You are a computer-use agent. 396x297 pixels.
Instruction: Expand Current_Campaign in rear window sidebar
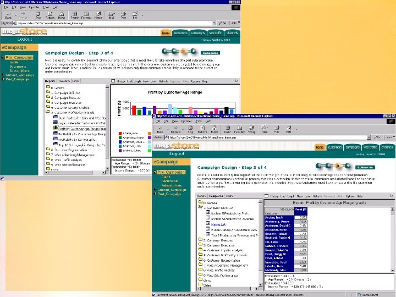pyautogui.click(x=3, y=75)
